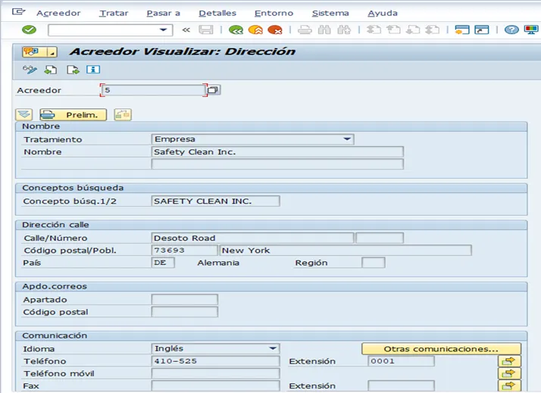Image resolution: width=541 pixels, height=393 pixels.
Task: Click the Teléfono field 410-525
Action: 216,361
